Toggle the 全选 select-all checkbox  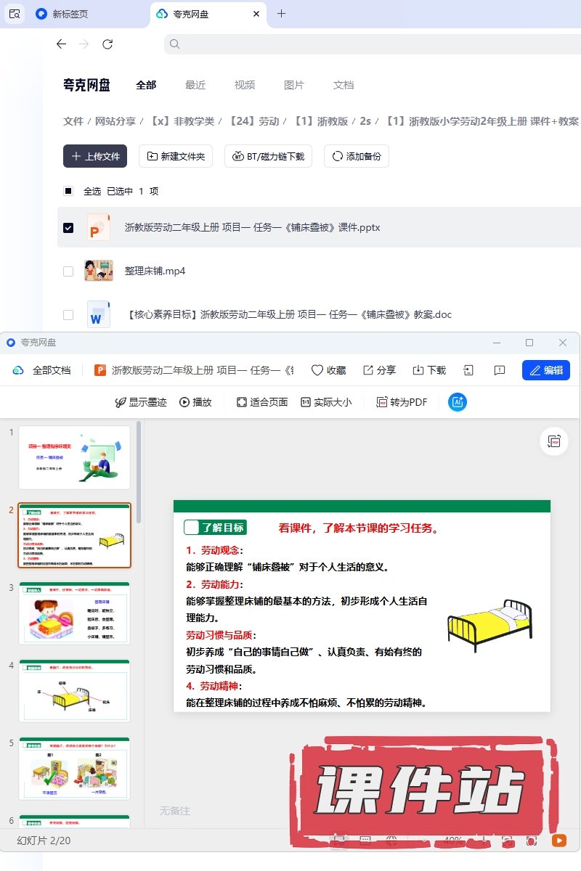coord(68,192)
